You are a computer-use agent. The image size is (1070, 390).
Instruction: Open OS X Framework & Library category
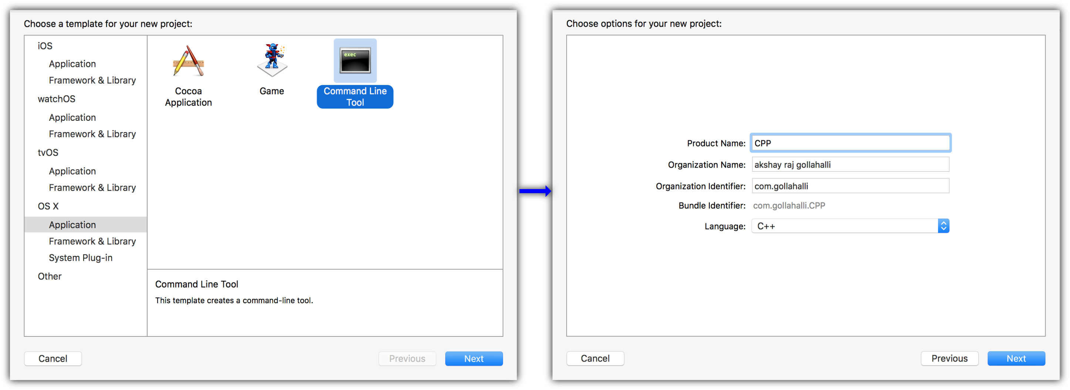[92, 242]
